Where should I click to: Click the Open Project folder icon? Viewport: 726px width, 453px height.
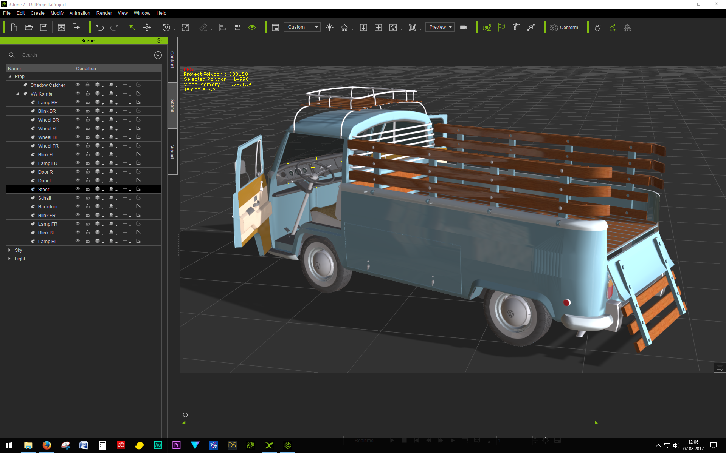(x=29, y=28)
